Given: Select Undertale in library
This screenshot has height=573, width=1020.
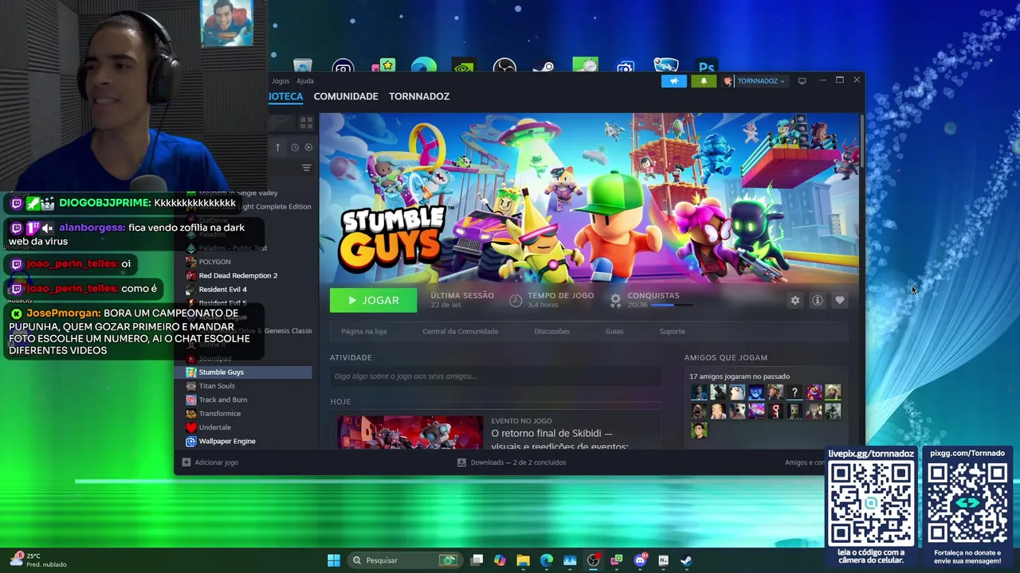Looking at the screenshot, I should coord(214,427).
